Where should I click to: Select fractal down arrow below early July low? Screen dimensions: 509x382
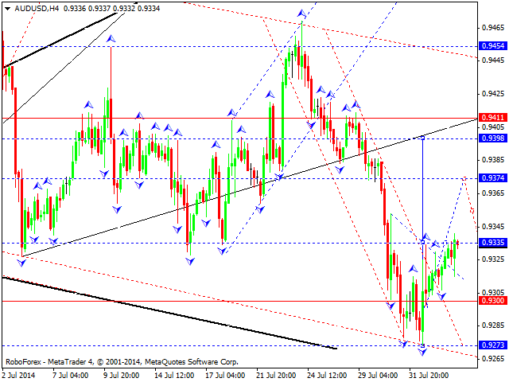21,261
